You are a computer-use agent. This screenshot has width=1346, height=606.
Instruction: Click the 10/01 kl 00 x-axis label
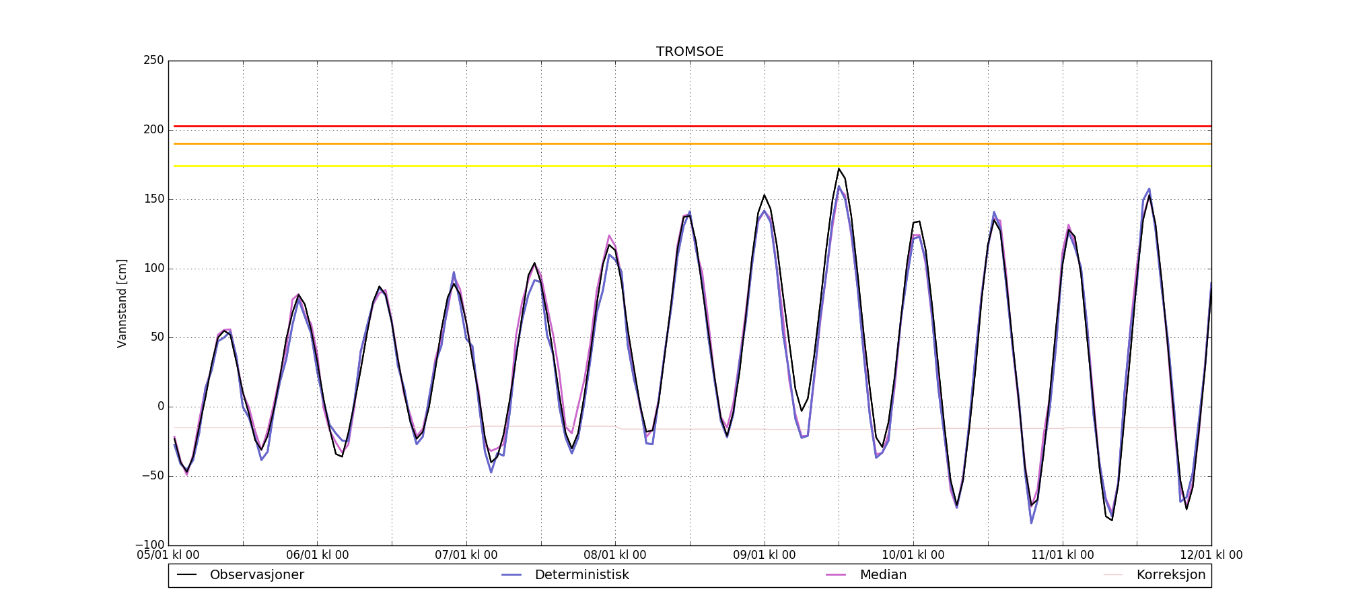pyautogui.click(x=913, y=555)
